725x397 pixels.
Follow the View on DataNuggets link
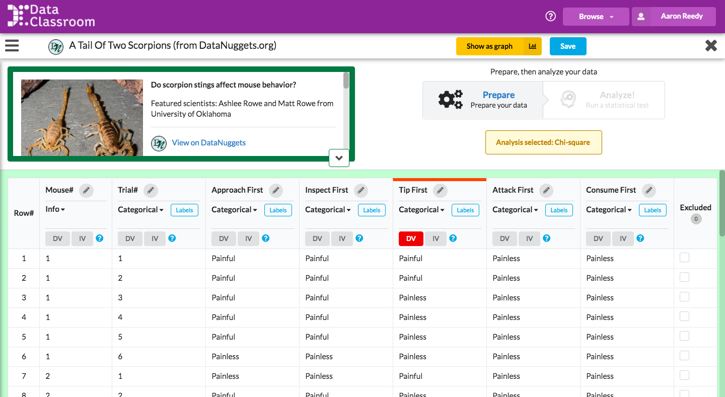coord(208,142)
